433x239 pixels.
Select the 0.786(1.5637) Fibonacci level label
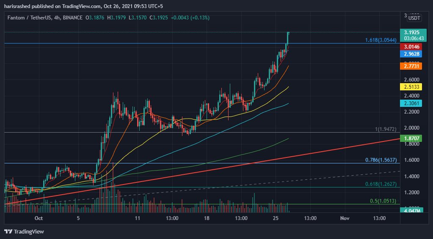click(x=381, y=160)
